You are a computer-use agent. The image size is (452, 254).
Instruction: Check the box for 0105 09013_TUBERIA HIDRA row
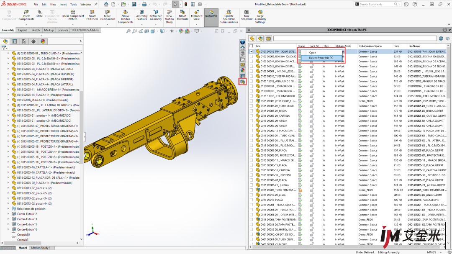(252, 76)
